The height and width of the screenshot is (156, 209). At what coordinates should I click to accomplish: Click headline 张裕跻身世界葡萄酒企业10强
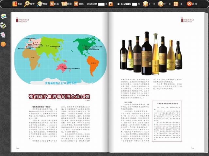coord(59,97)
